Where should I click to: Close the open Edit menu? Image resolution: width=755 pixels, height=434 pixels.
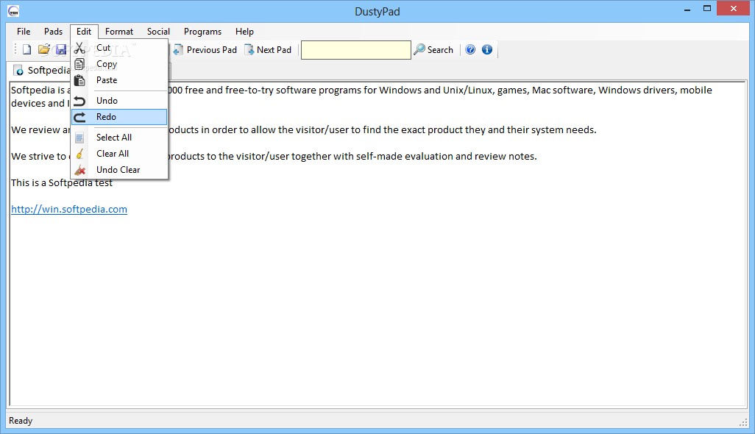[x=84, y=32]
